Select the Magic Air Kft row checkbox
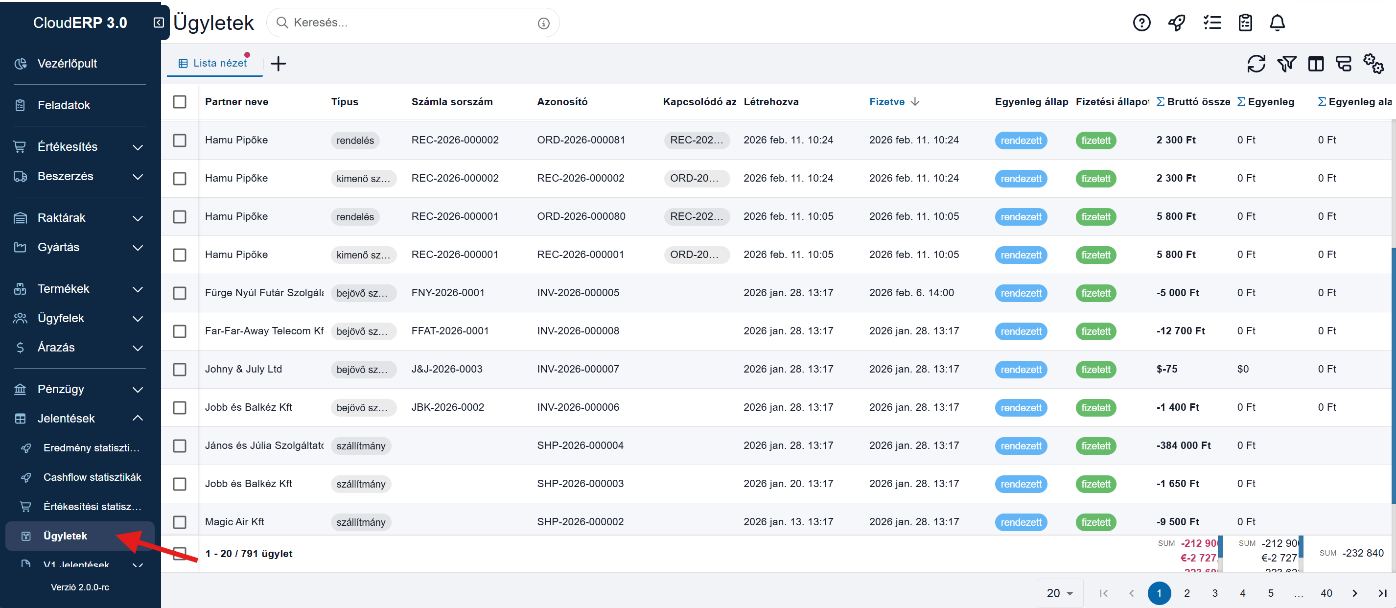The width and height of the screenshot is (1396, 608). [x=179, y=522]
